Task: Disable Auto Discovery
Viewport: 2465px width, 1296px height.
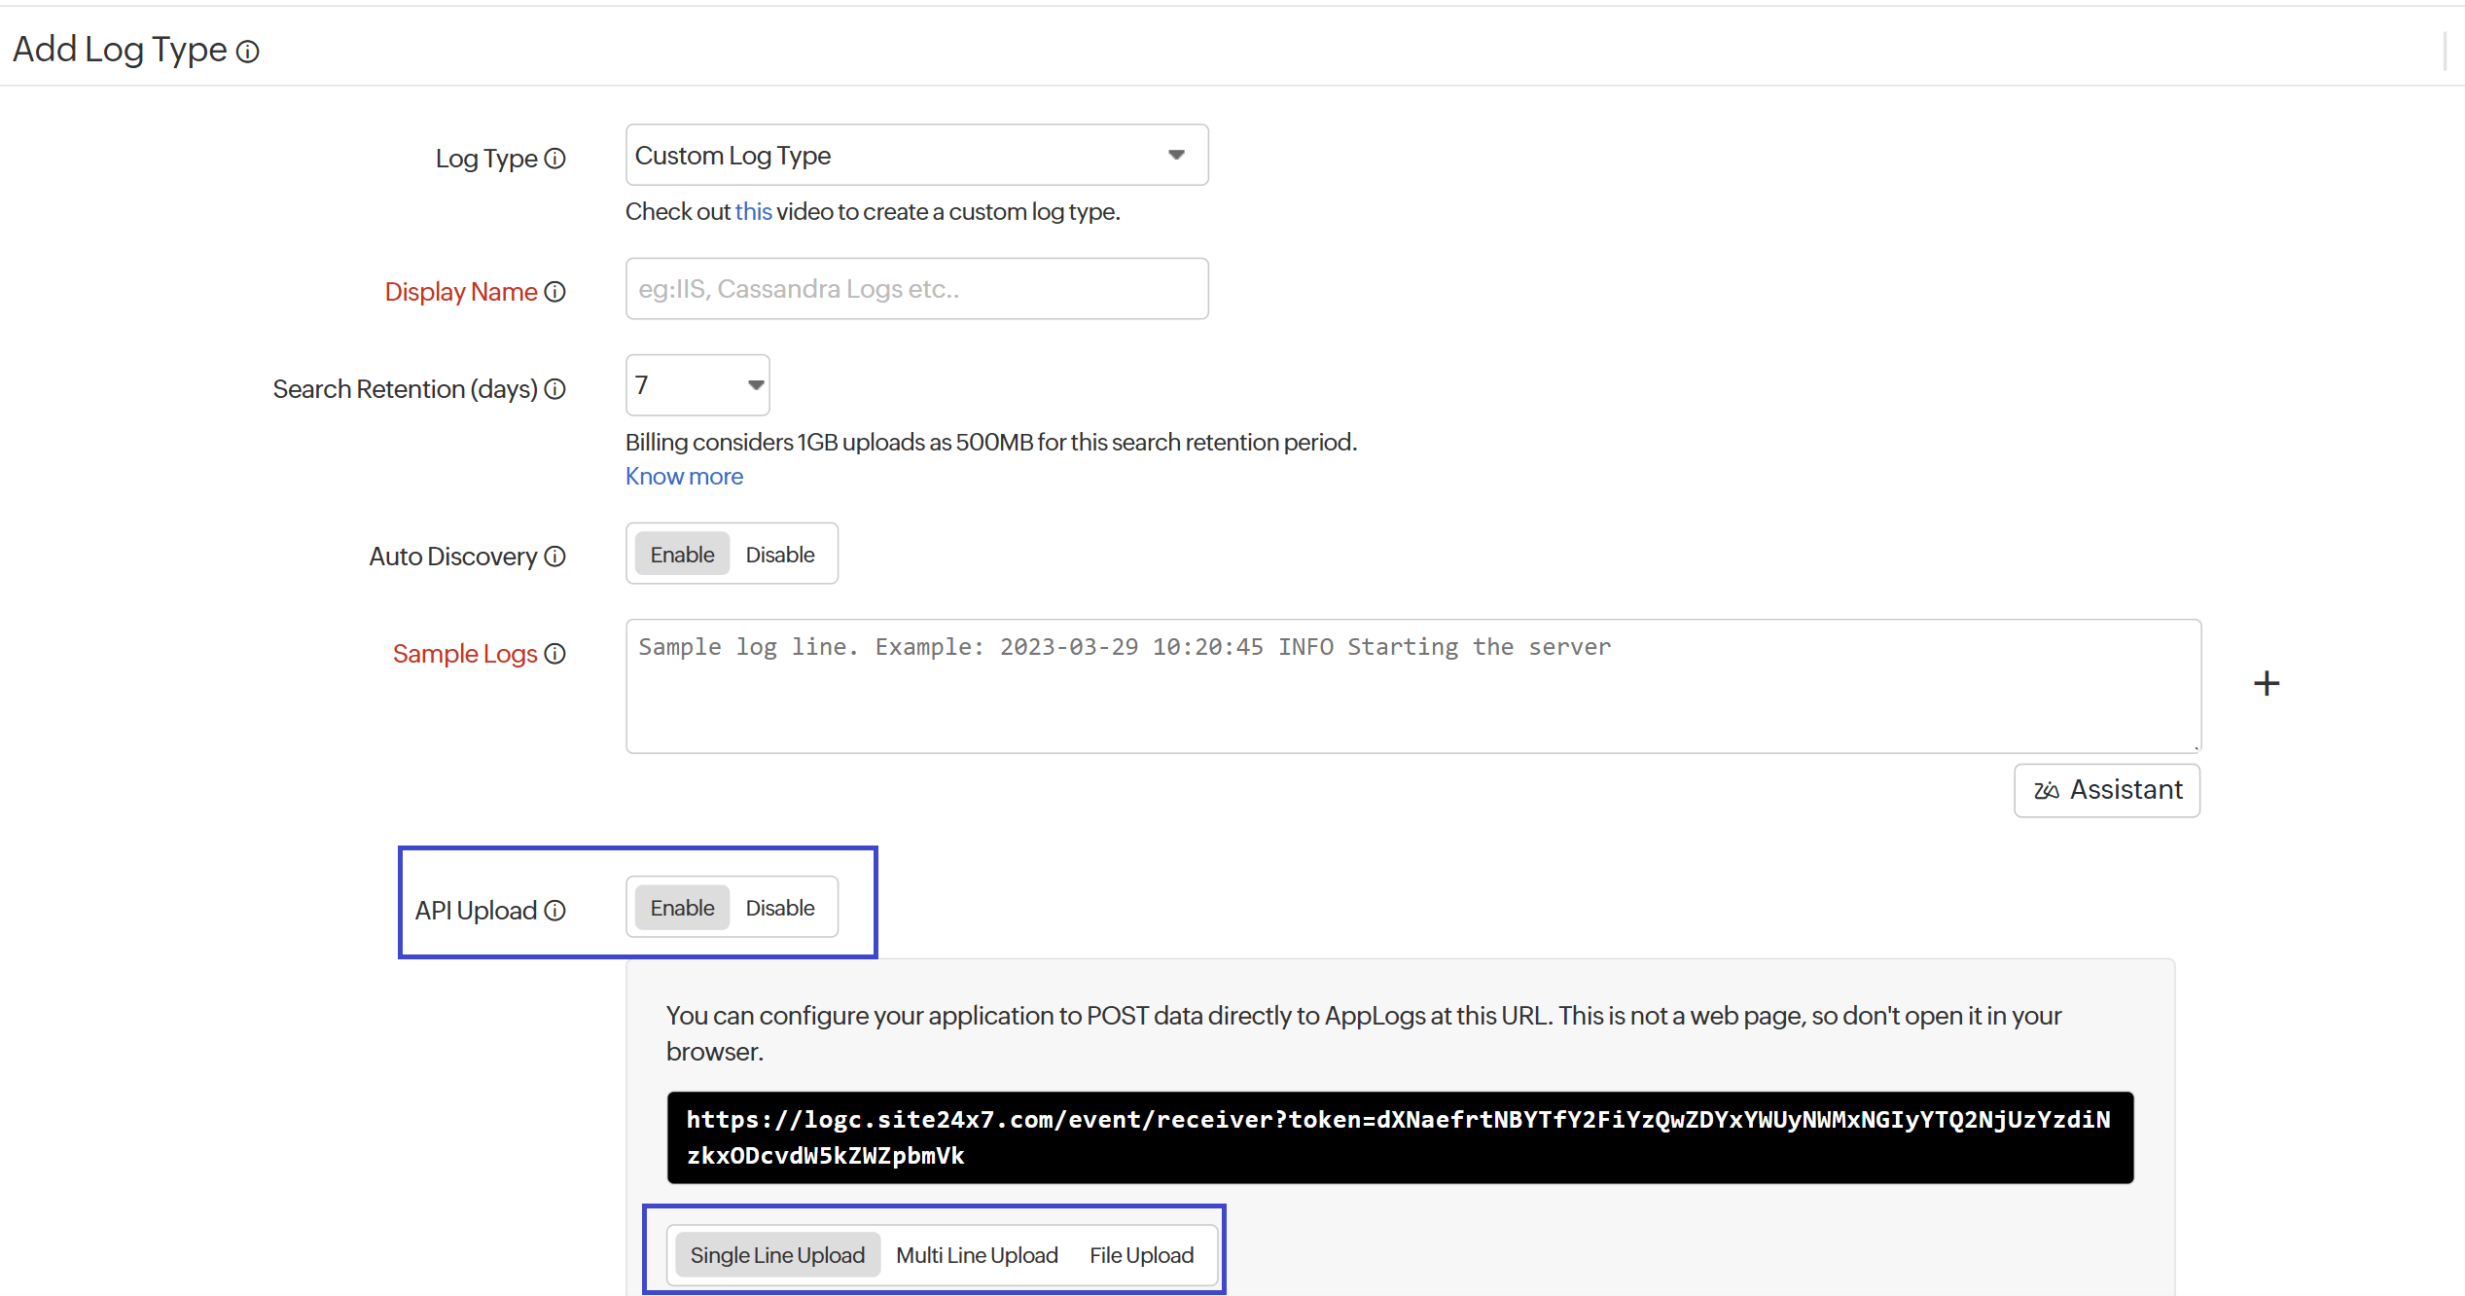Action: pos(780,555)
